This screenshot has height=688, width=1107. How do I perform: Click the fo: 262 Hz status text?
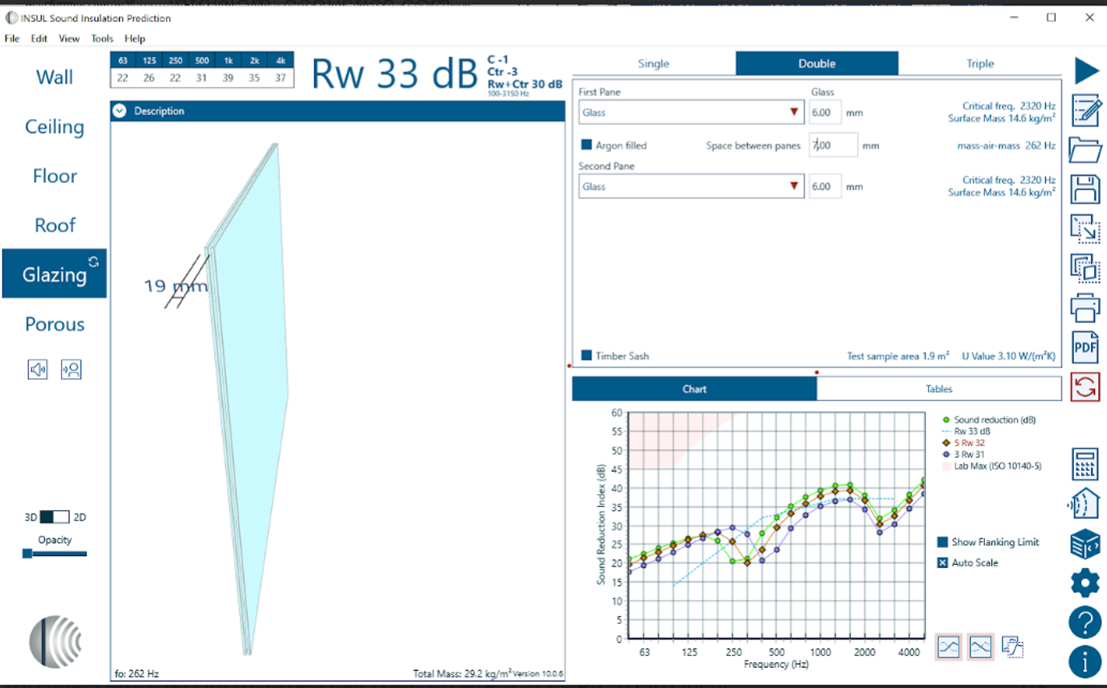click(x=137, y=674)
